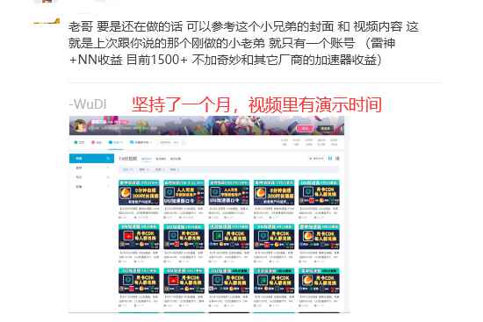Select the second item in uploads sidebar

91,168
